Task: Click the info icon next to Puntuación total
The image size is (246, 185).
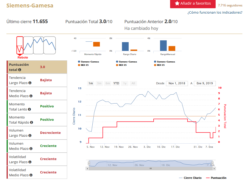Action: point(20,70)
